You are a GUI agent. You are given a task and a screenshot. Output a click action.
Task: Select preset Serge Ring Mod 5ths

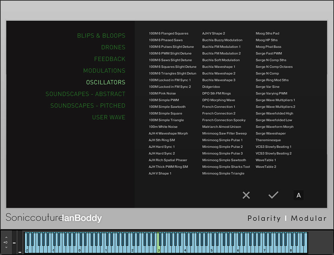coord(272,80)
